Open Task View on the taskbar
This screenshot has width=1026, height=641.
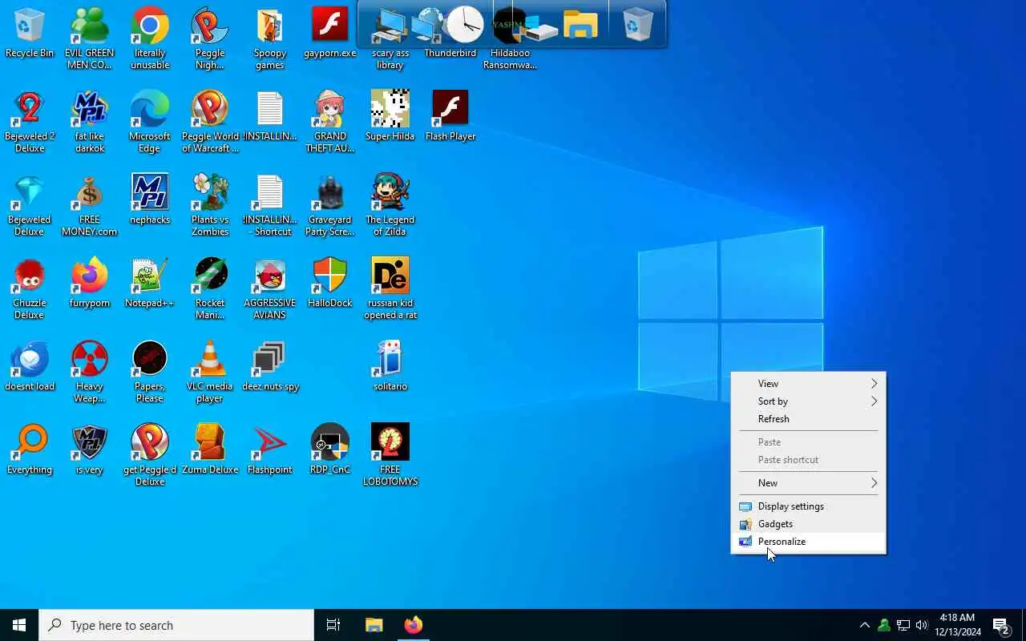[333, 625]
